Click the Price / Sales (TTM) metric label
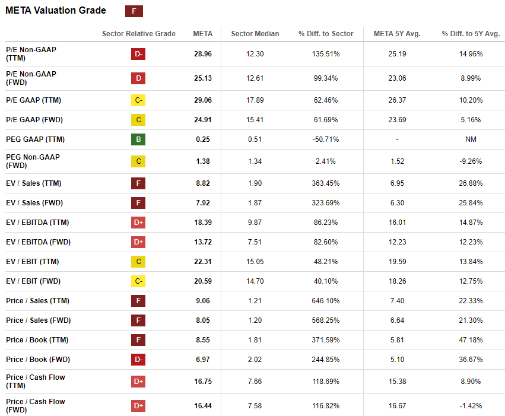 coord(38,301)
